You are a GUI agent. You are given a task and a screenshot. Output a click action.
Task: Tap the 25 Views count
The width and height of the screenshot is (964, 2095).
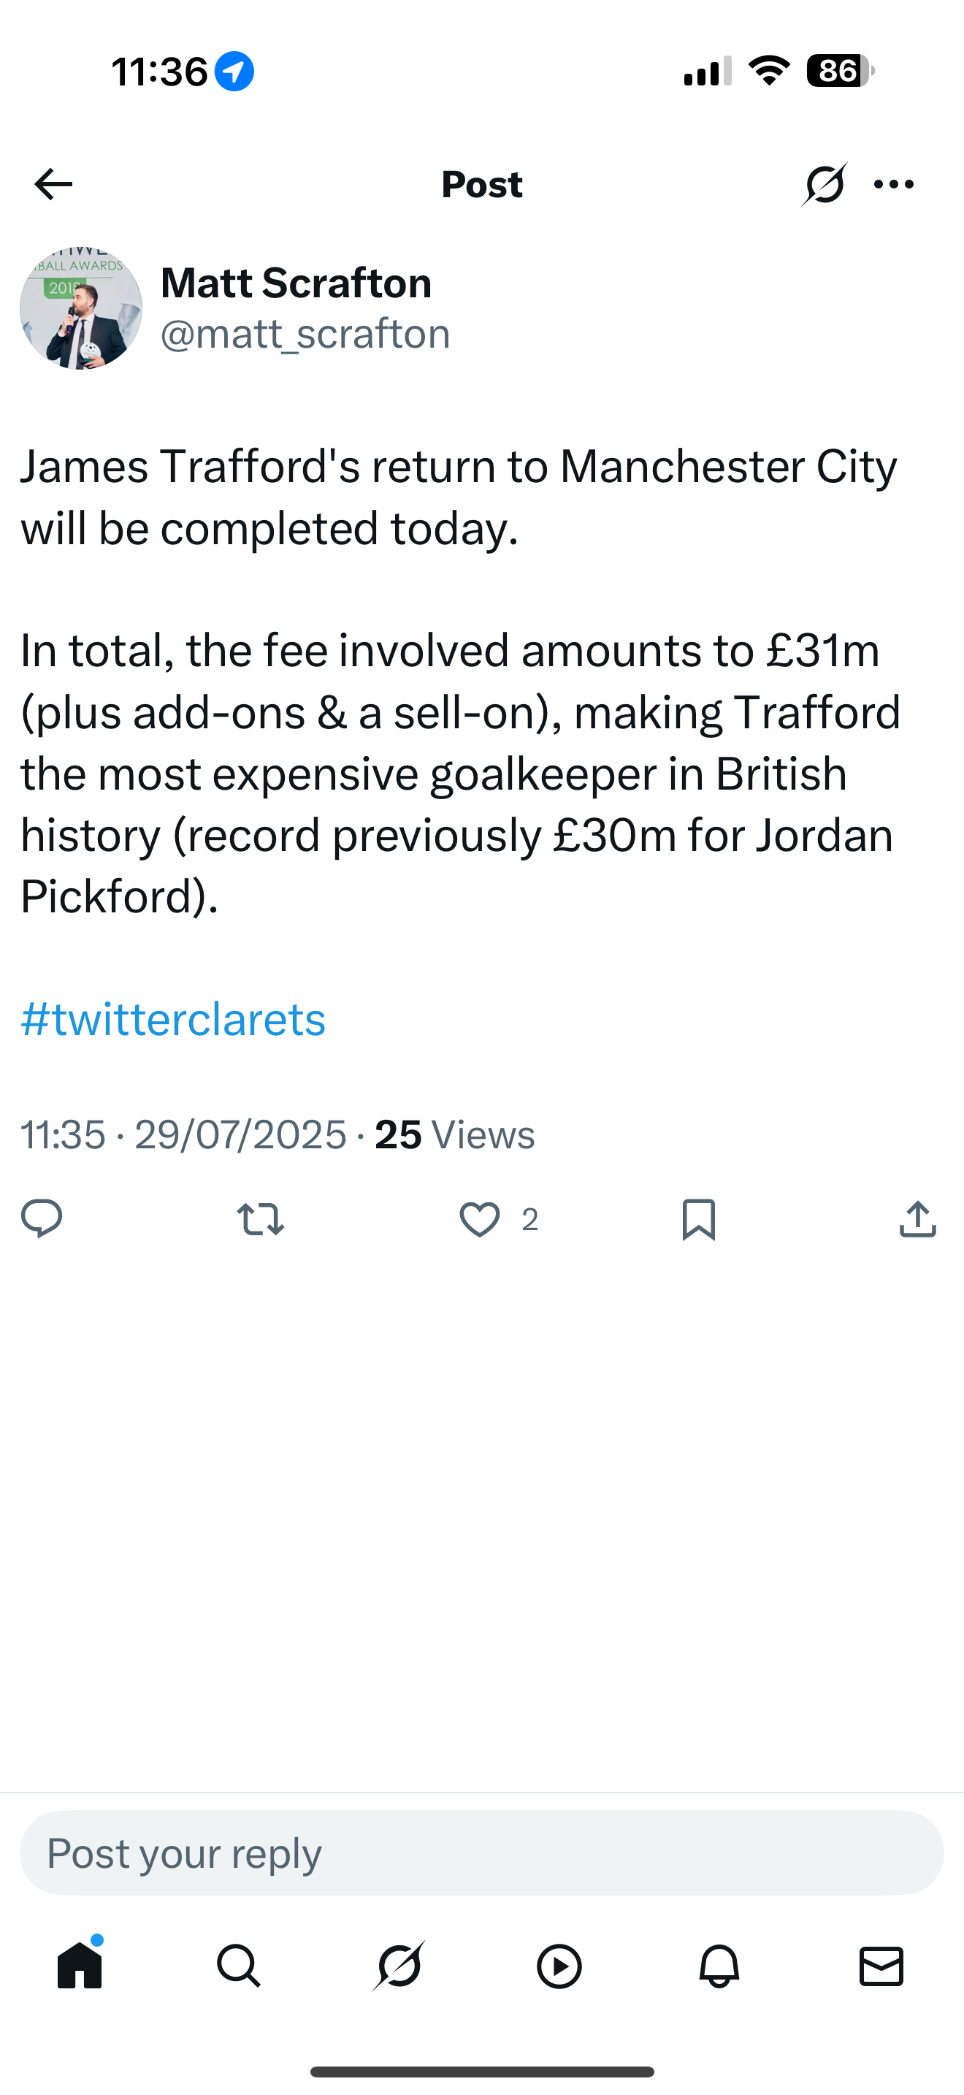coord(454,1134)
